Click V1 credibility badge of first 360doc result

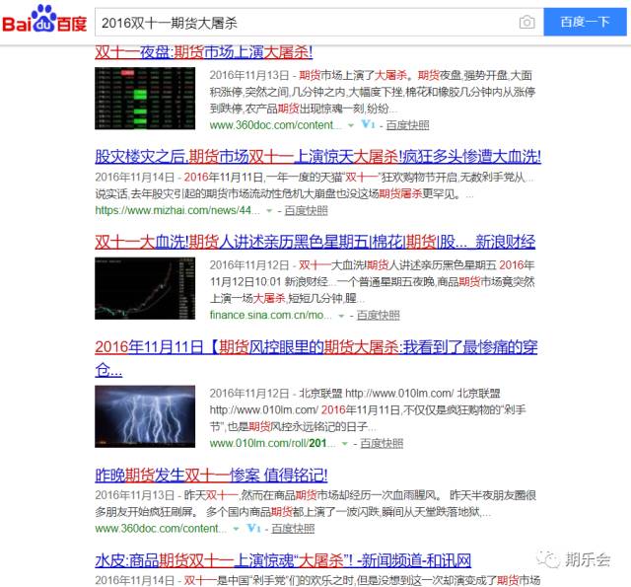[368, 124]
